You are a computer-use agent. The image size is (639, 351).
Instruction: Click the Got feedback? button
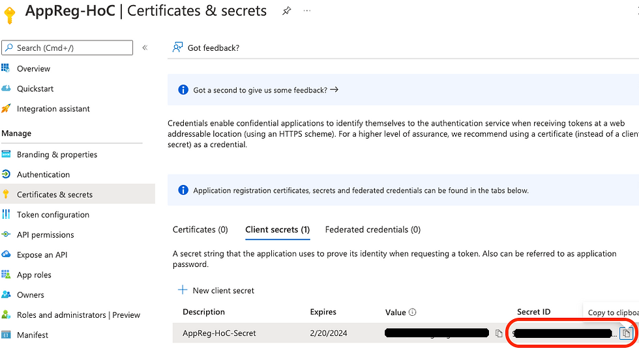coord(206,48)
